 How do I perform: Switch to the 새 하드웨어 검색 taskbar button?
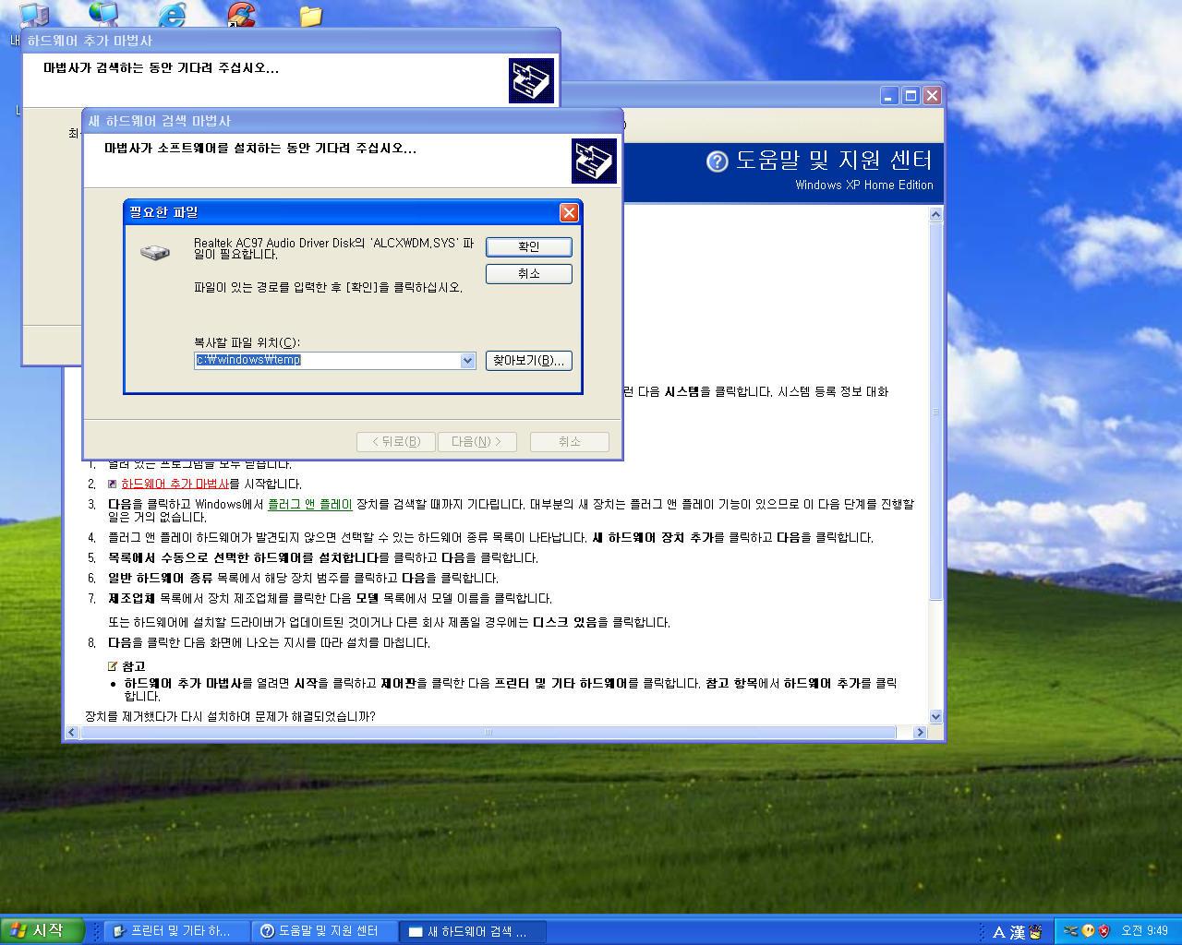point(474,931)
